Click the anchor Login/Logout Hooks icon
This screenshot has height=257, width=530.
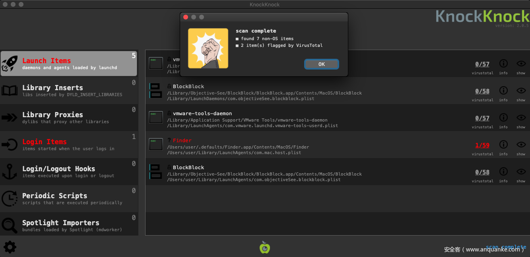[x=10, y=172]
